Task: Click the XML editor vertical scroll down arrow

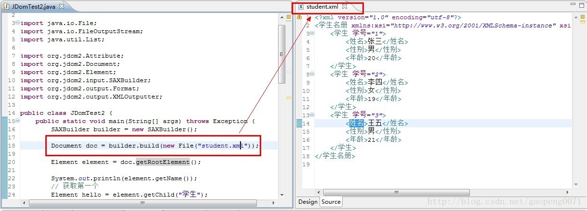Action: point(575,186)
